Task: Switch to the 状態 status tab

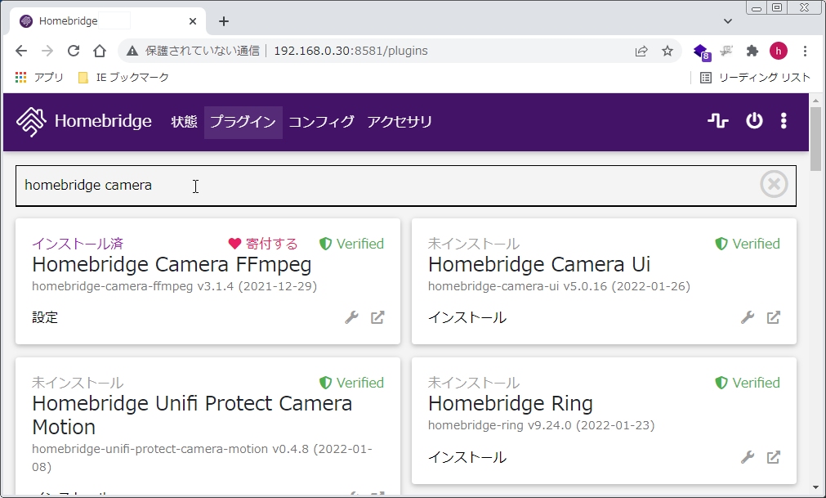Action: coord(184,122)
